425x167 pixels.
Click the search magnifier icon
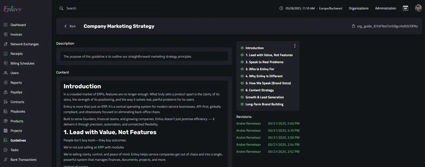pyautogui.click(x=61, y=8)
